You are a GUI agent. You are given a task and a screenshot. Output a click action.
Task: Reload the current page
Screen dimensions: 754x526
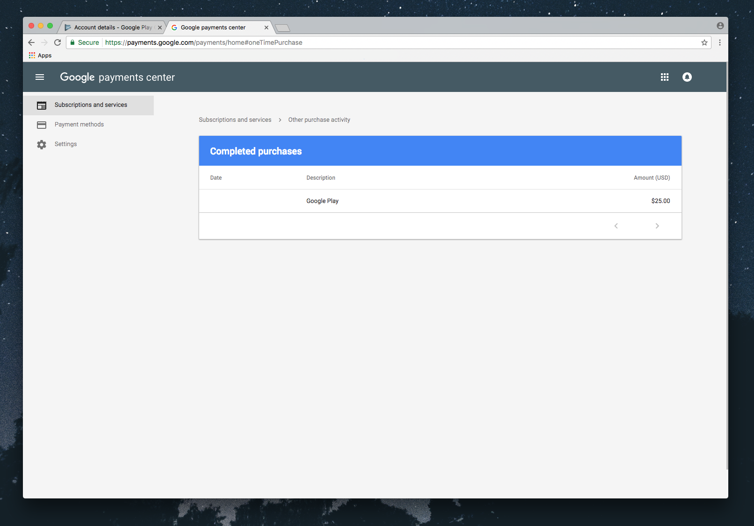pos(57,42)
